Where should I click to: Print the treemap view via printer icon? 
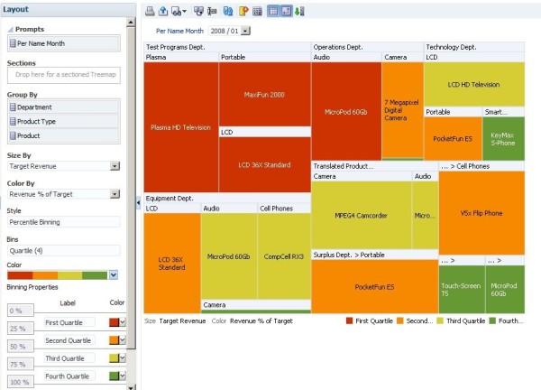(150, 11)
